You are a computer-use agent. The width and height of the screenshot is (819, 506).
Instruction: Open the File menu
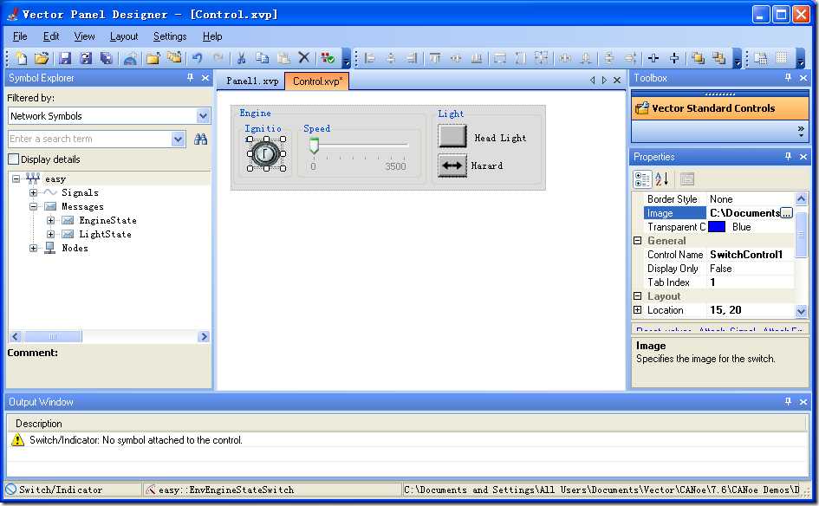(20, 36)
